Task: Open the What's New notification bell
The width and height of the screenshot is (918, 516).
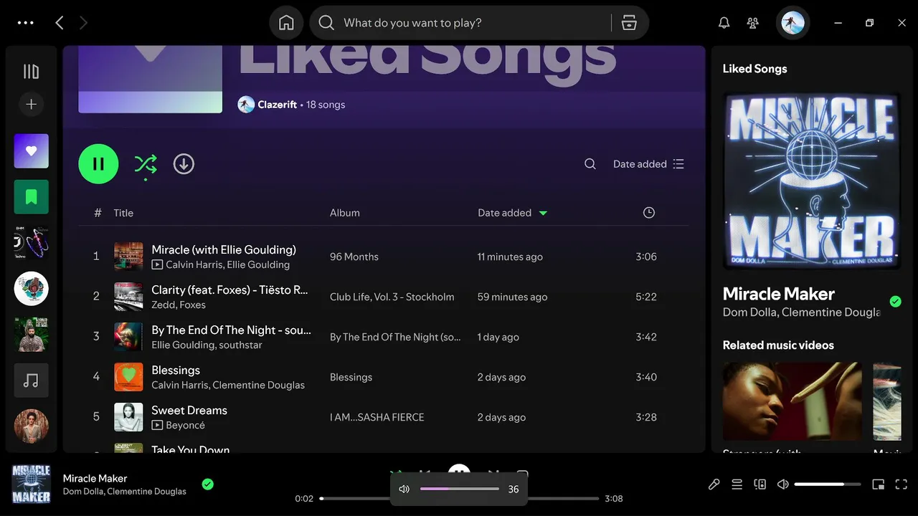Action: click(x=724, y=23)
